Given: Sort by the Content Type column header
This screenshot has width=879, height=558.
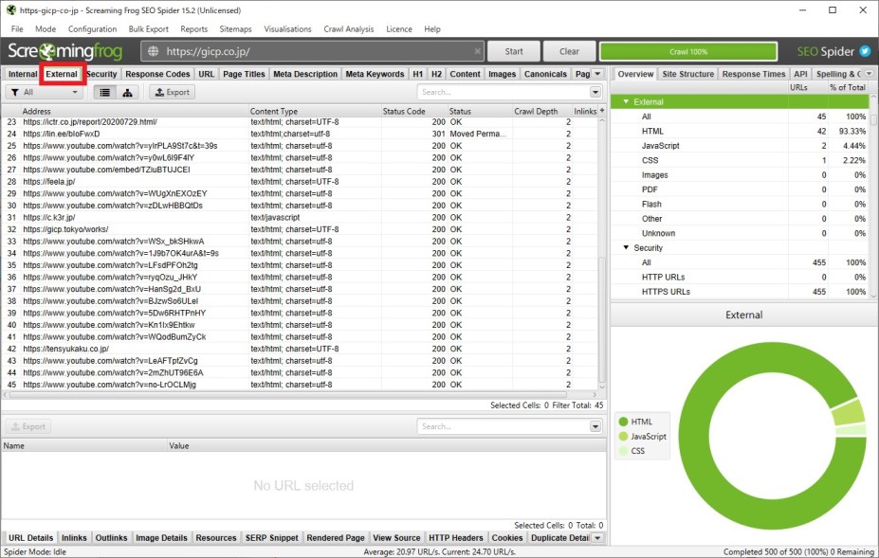Looking at the screenshot, I should click(315, 111).
